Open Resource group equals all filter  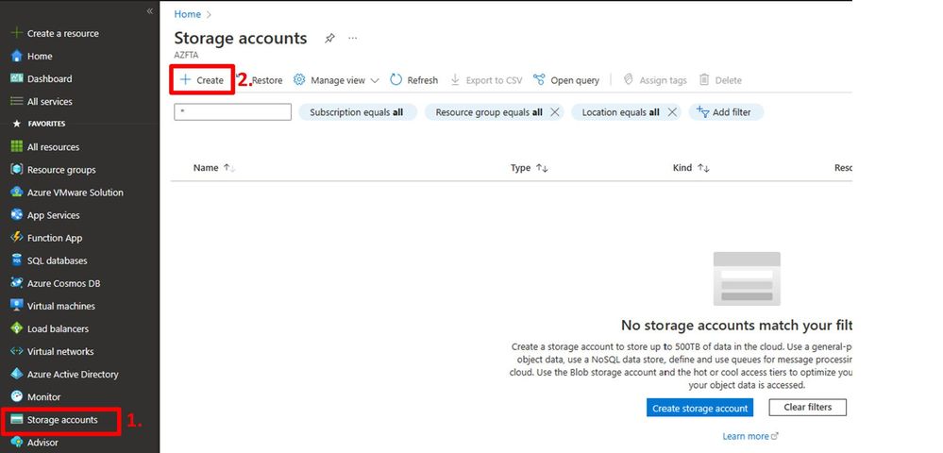488,112
